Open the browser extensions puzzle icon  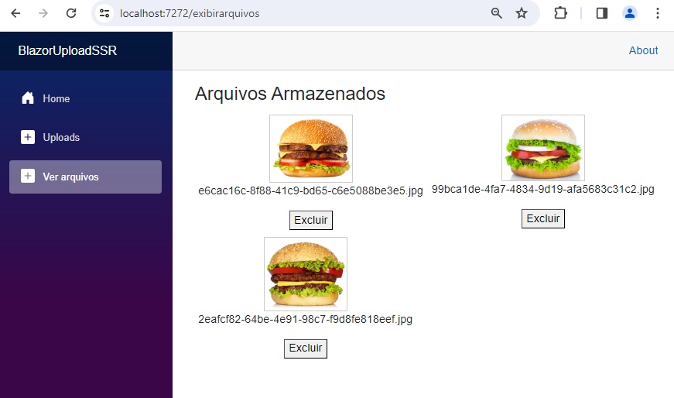[560, 13]
